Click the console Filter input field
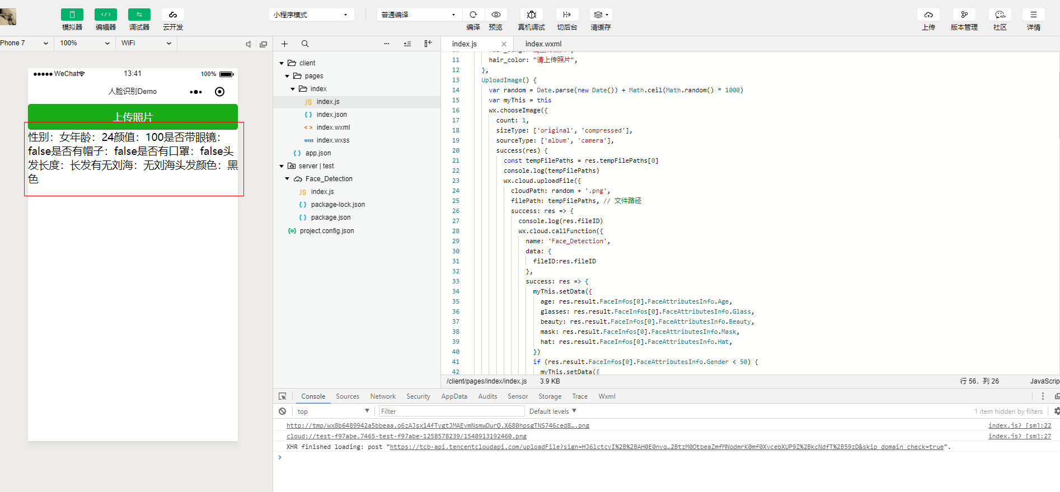The image size is (1060, 492). click(451, 411)
